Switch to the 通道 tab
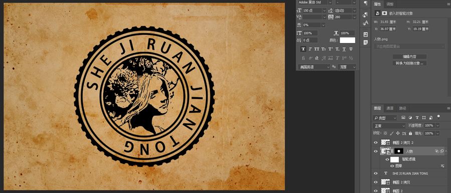The height and width of the screenshot is (193, 451). (x=390, y=108)
